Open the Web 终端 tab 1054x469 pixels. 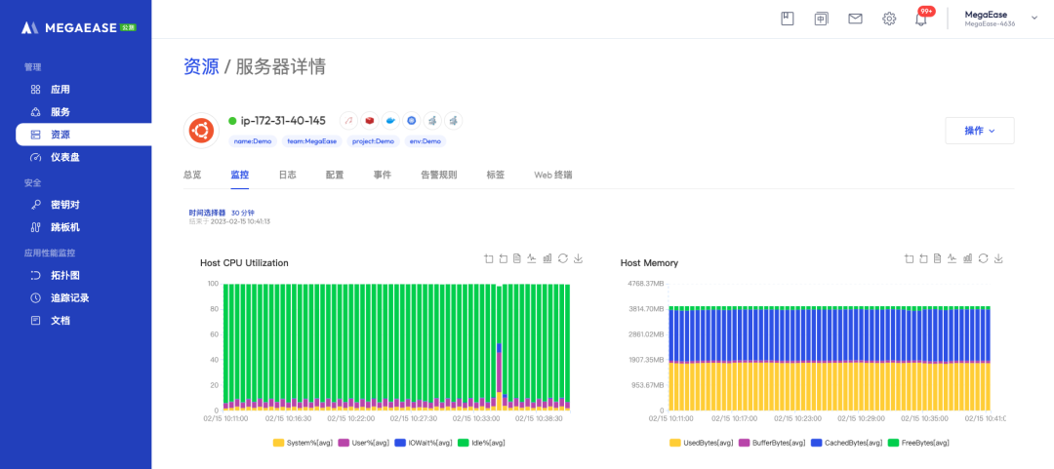coord(552,176)
